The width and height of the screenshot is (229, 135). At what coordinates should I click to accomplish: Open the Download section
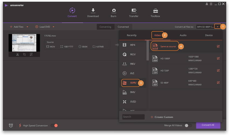coord(93,13)
